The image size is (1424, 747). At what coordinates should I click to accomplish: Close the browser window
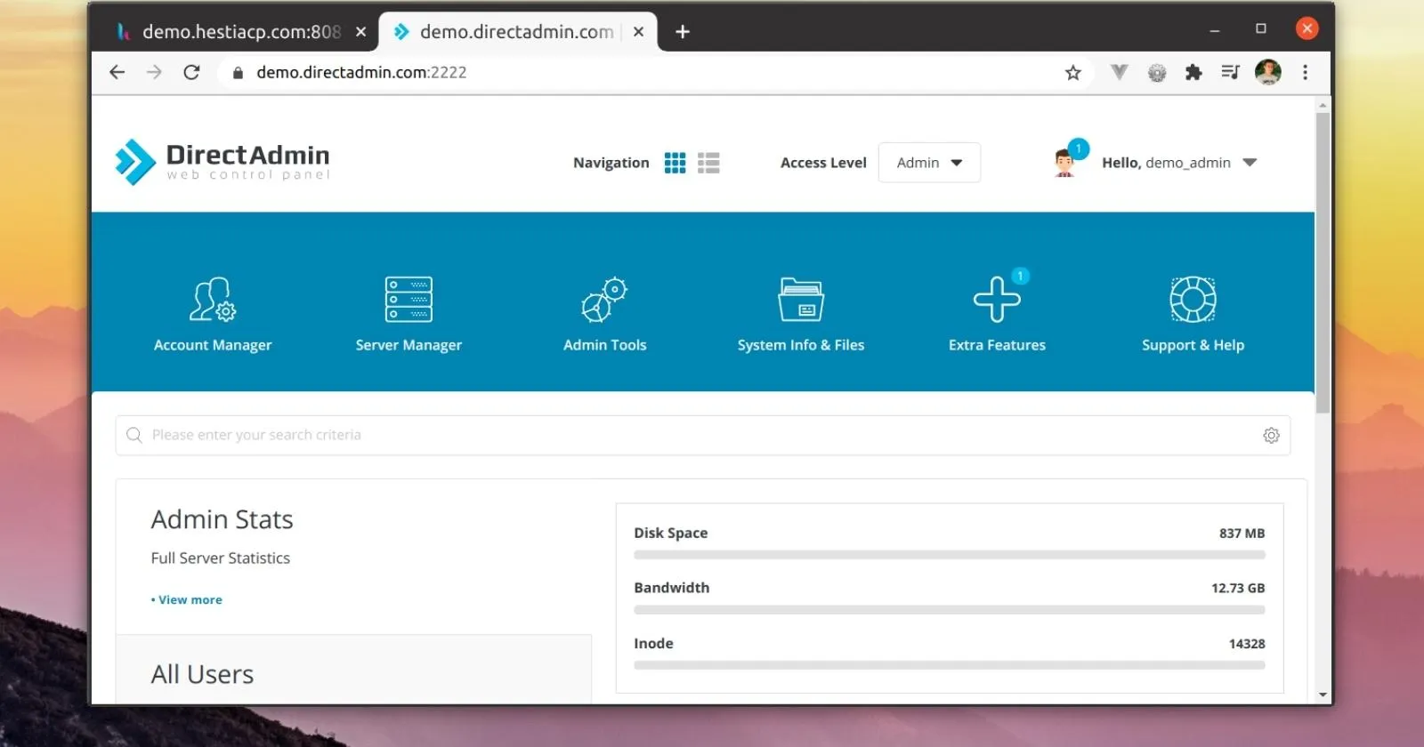point(1307,29)
